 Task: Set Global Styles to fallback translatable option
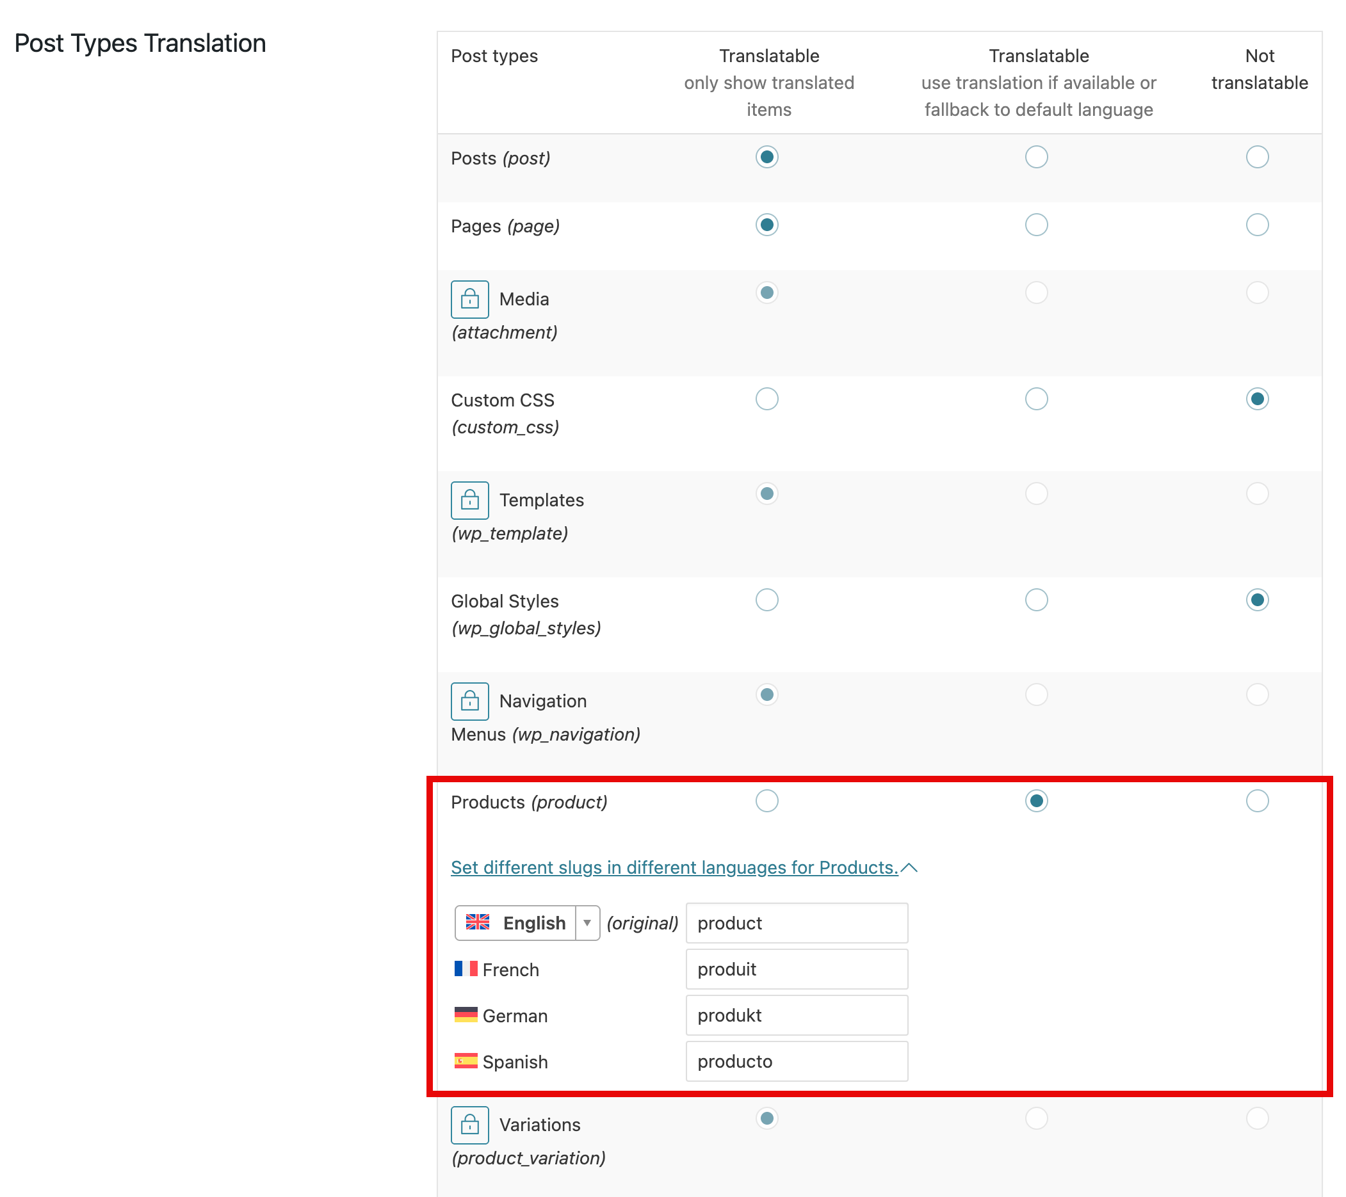click(x=1036, y=599)
